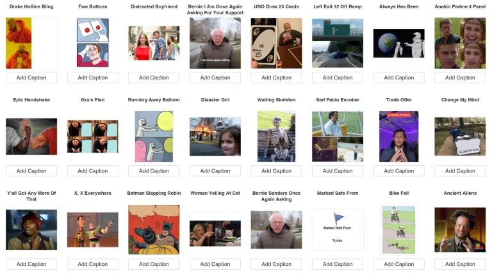The height and width of the screenshot is (280, 492).
Task: Click Add Caption under Marked Safe From
Action: pos(338,264)
